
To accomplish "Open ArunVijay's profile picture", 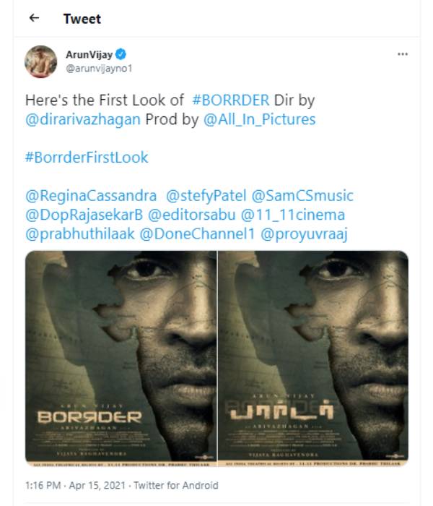I will [41, 61].
